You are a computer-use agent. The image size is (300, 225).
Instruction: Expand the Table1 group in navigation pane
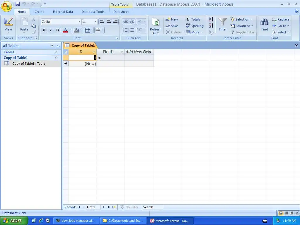point(57,52)
